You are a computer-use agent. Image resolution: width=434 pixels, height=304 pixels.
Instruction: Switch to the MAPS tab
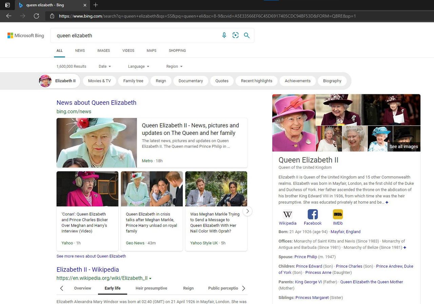tap(152, 50)
